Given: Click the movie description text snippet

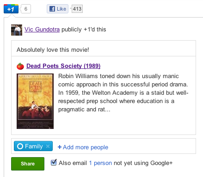Looking at the screenshot, I should pyautogui.click(x=123, y=93).
